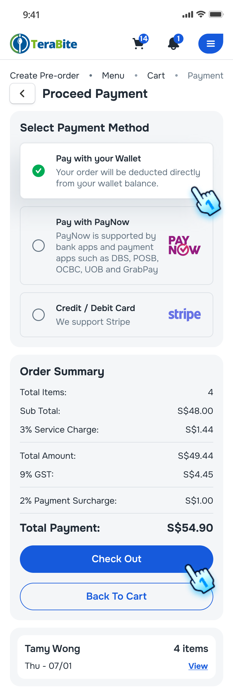The height and width of the screenshot is (695, 233).
Task: Click the TeraBite logo
Action: click(43, 44)
